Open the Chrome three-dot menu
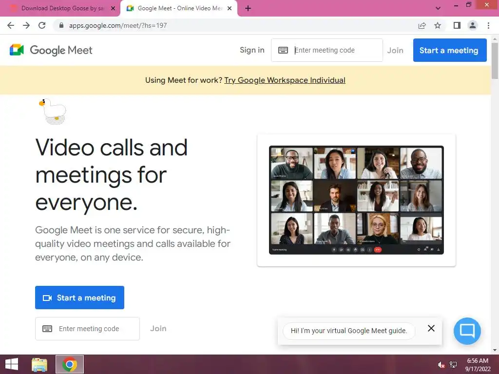 (488, 25)
